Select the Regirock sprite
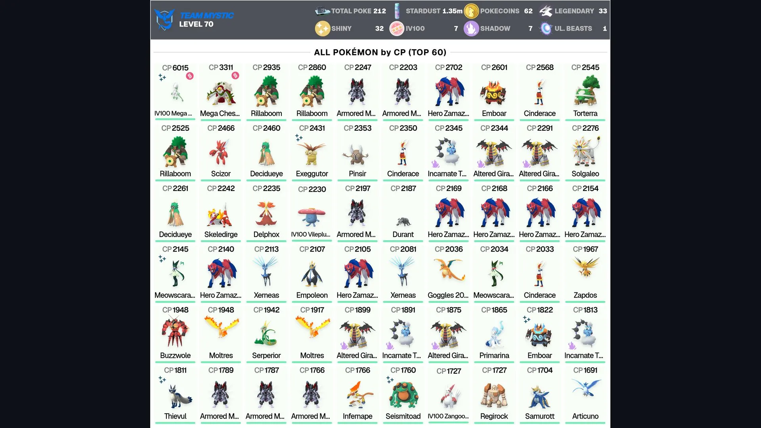The image size is (761, 428). 494,396
